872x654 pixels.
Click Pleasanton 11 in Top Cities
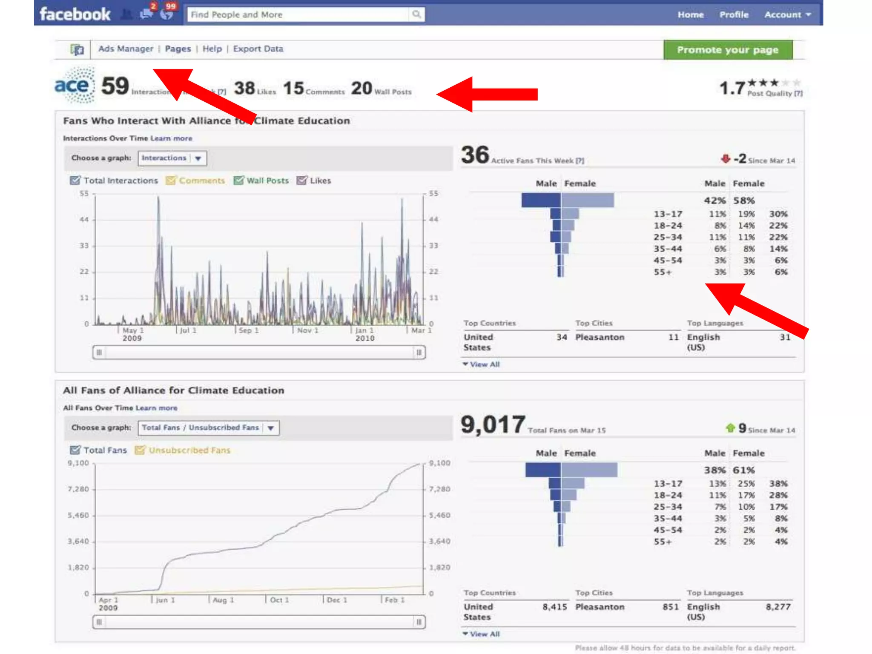(627, 337)
